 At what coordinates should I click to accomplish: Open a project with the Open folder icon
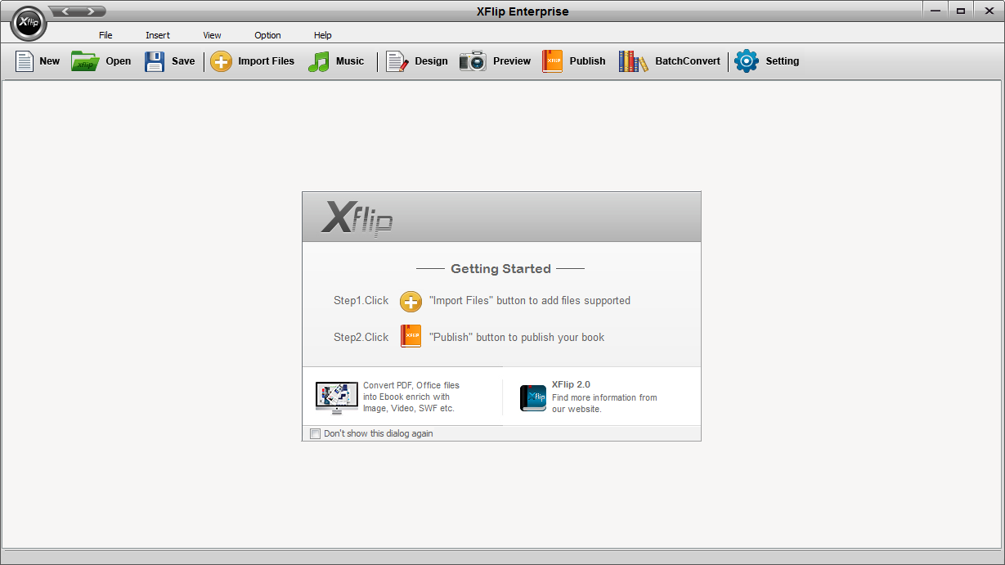click(84, 61)
